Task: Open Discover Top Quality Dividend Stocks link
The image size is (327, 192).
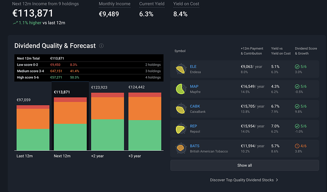Action: (242, 180)
